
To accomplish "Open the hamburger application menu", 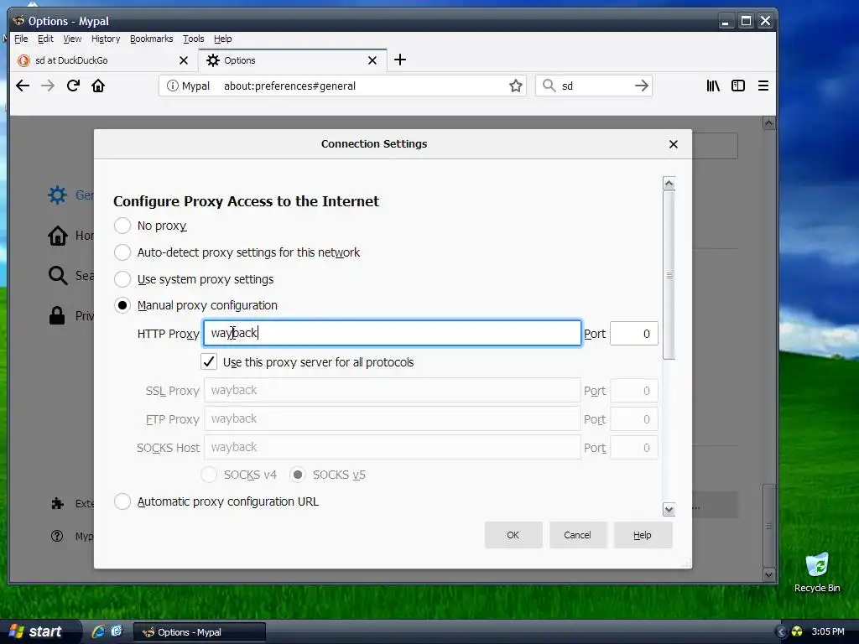I will 763,86.
